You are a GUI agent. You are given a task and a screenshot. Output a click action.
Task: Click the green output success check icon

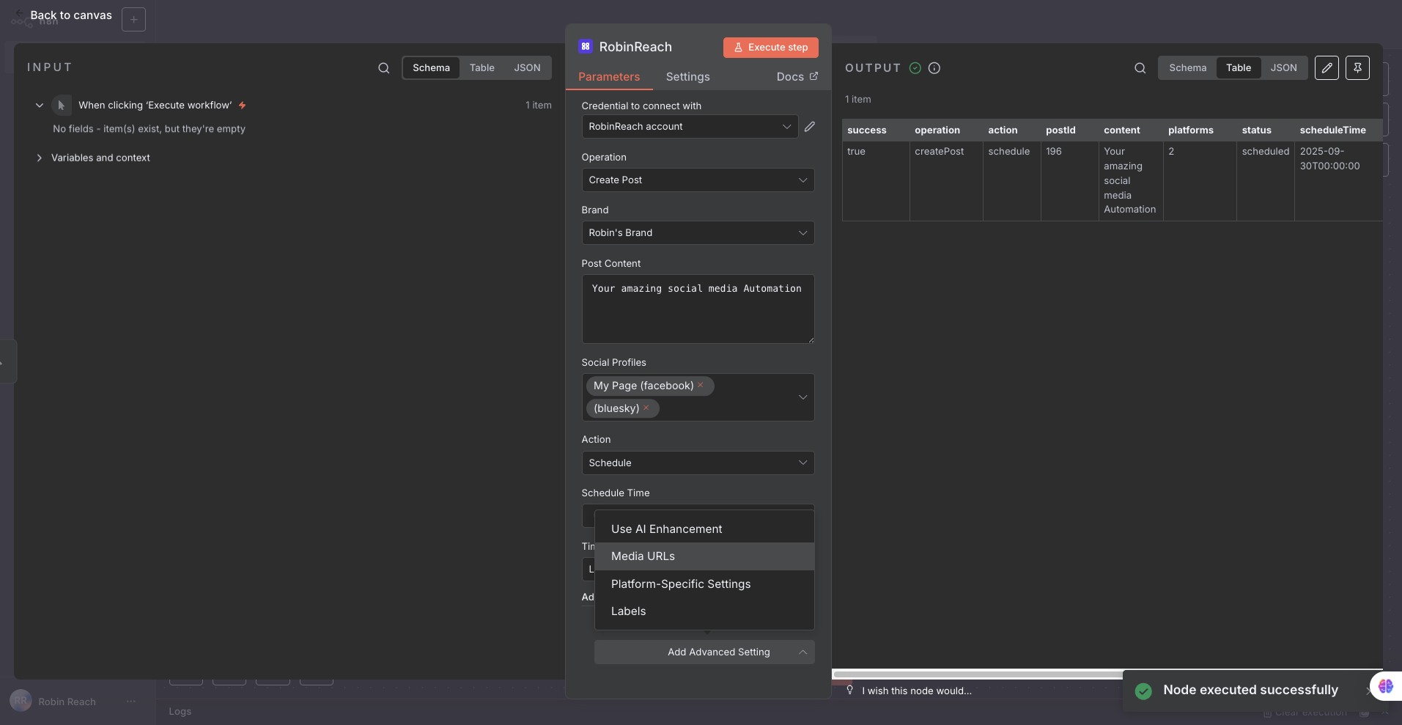(915, 68)
